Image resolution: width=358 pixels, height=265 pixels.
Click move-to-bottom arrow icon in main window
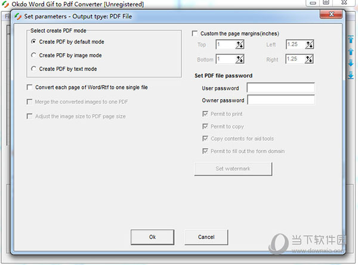[x=351, y=75]
